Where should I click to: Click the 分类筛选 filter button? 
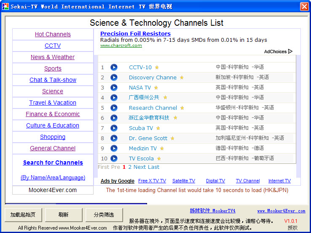[104, 215]
